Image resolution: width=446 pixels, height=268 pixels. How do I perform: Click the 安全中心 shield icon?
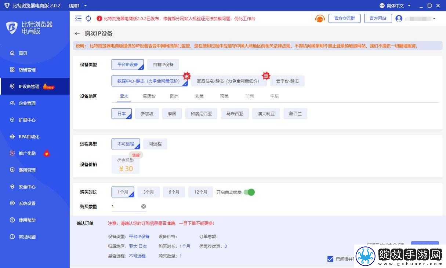coord(12,187)
